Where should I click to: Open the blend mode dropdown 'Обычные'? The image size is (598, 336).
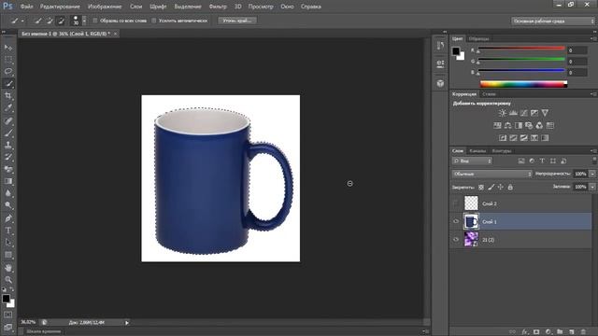[491, 174]
